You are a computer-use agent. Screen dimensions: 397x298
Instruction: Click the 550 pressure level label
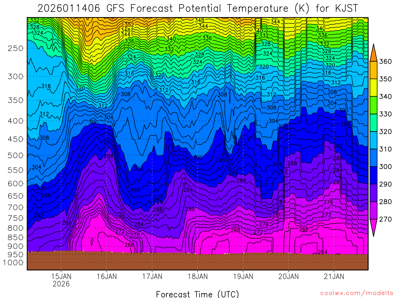(x=16, y=170)
